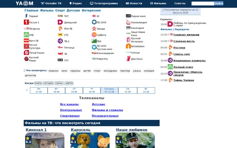Click the Найти search button
Image resolution: width=237 pixels, height=148 pixels.
point(219,3)
